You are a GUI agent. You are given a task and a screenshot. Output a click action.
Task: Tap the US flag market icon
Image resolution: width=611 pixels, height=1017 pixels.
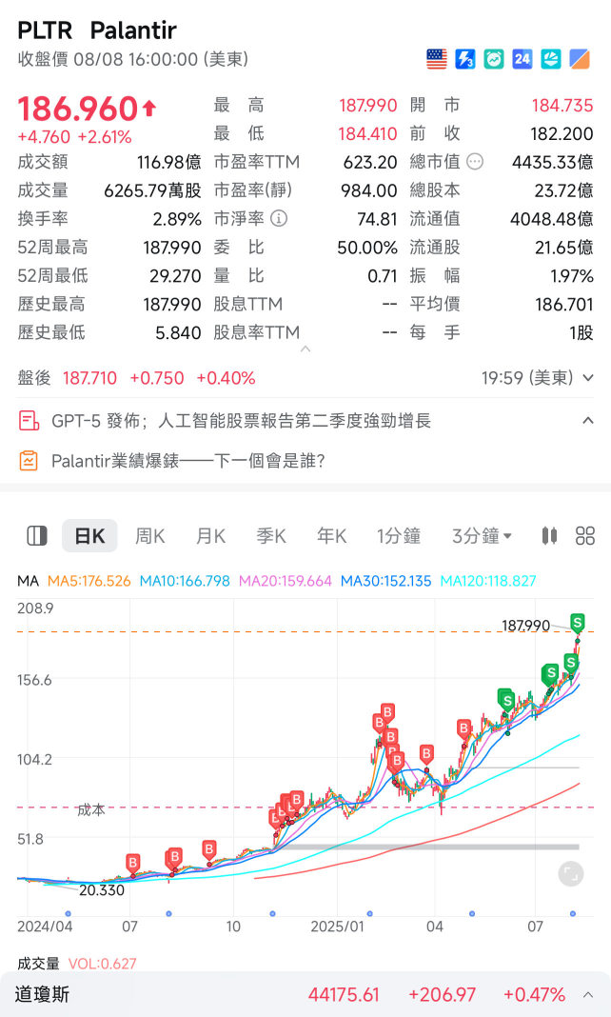(437, 59)
